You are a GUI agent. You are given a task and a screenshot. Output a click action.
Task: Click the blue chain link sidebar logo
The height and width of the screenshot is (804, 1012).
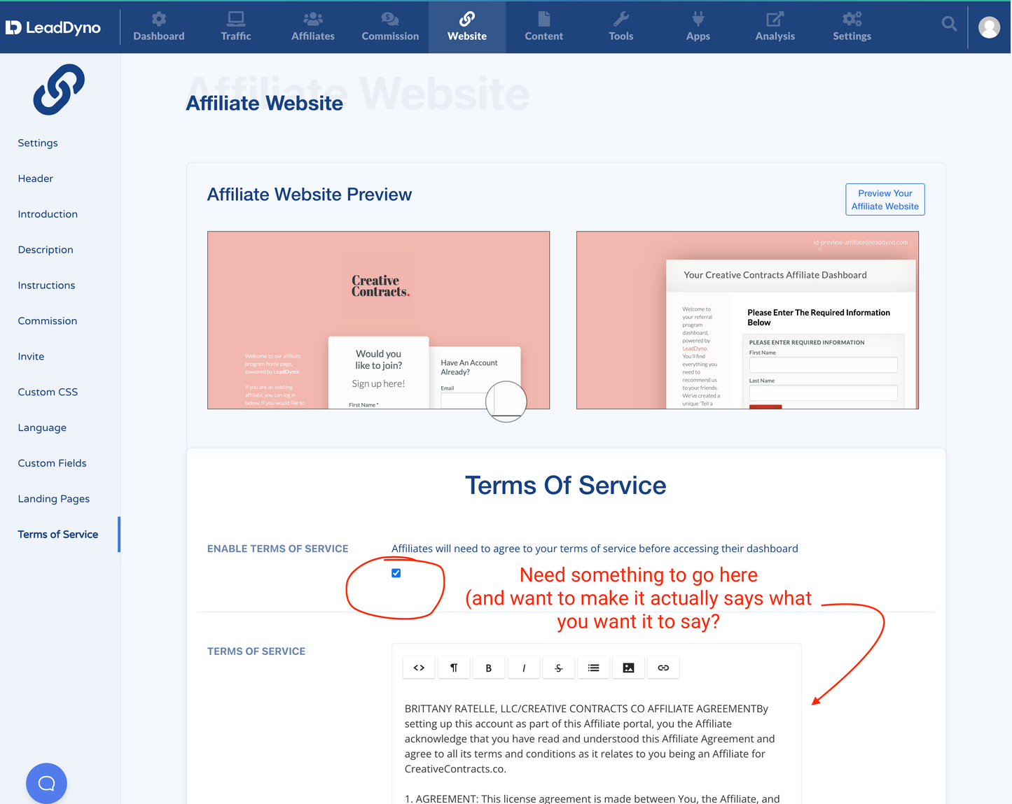point(59,90)
